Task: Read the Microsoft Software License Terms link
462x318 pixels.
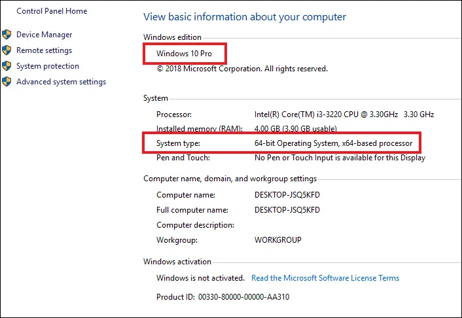Action: tap(325, 278)
